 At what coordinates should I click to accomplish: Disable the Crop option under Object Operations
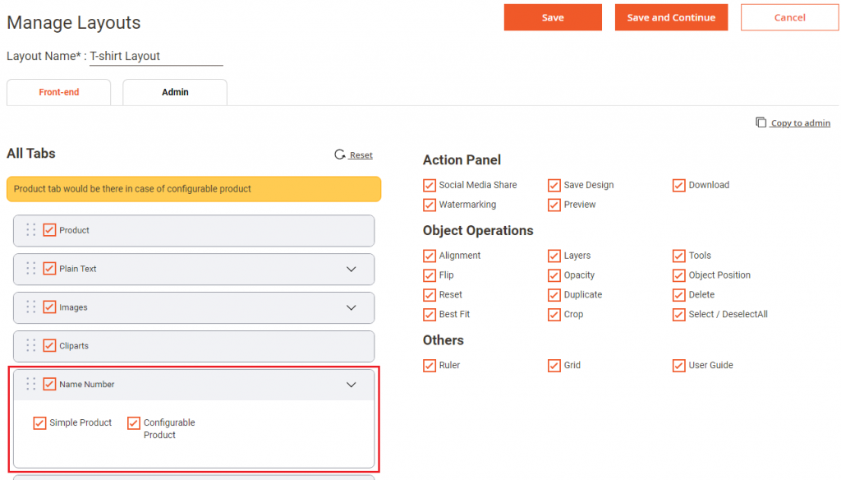[x=554, y=314]
